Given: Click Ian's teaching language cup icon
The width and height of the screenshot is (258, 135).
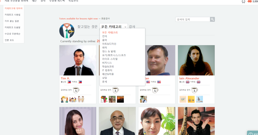Looking at the screenshot, I should [155, 90].
